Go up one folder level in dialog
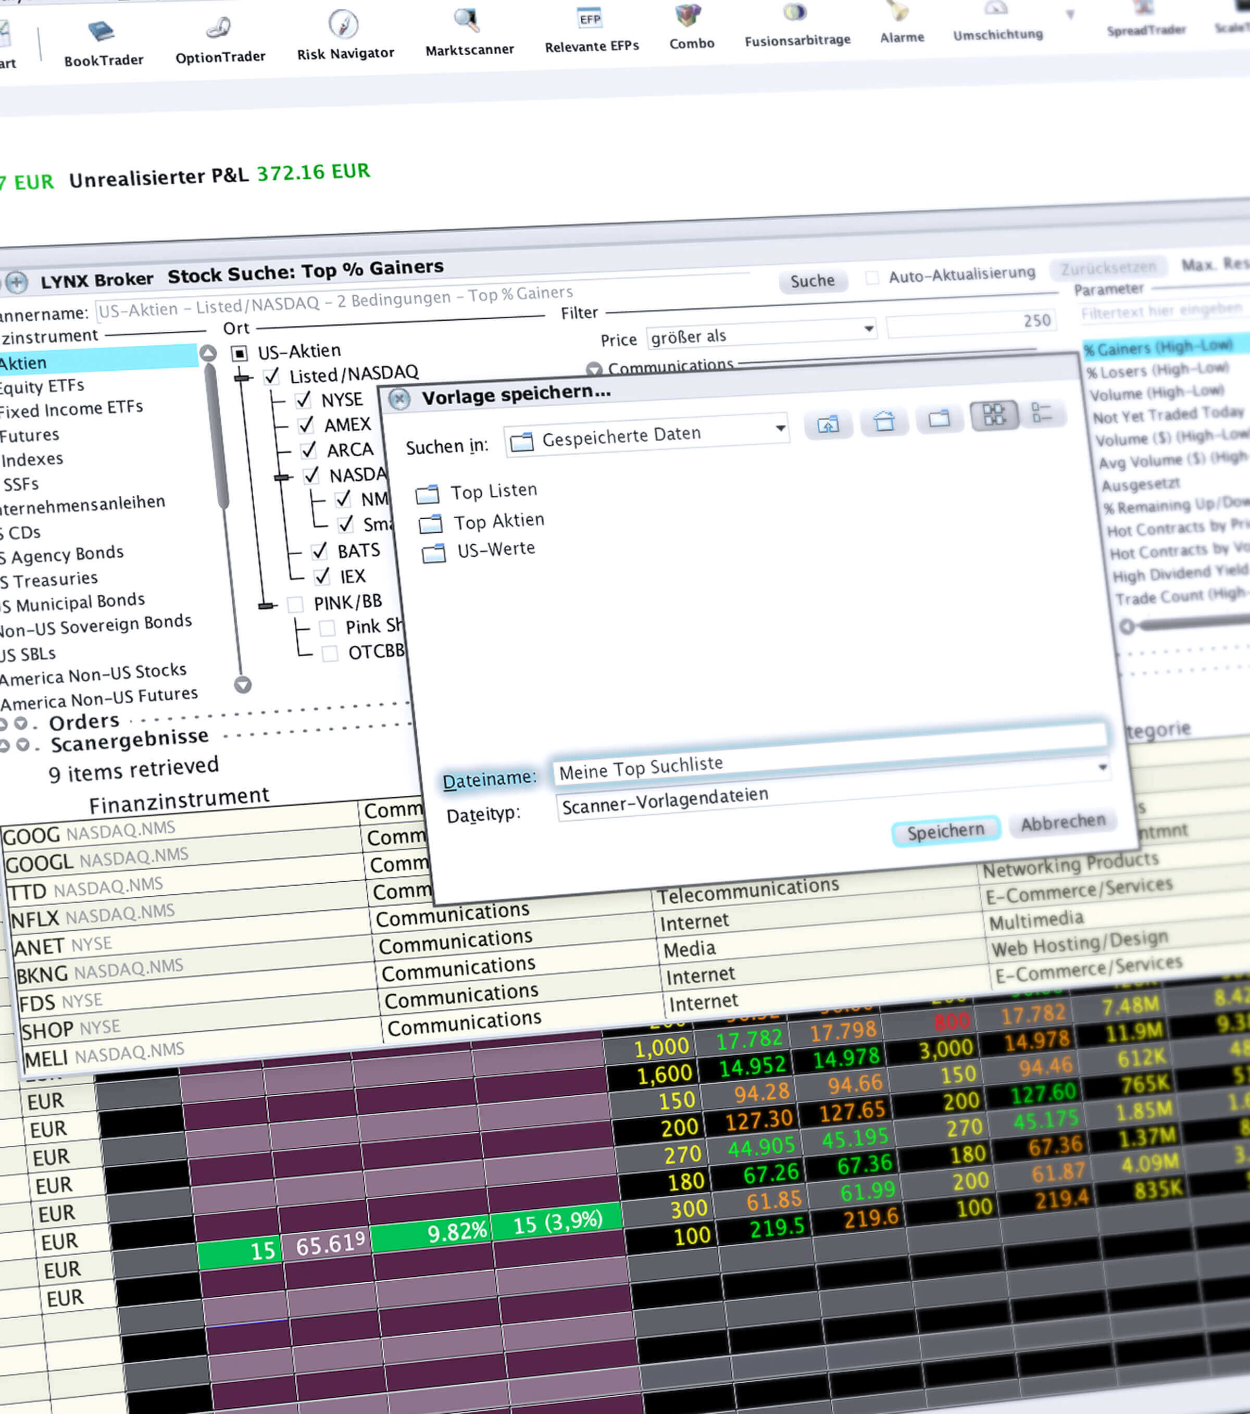Screen dimensions: 1250x1414 (x=828, y=424)
